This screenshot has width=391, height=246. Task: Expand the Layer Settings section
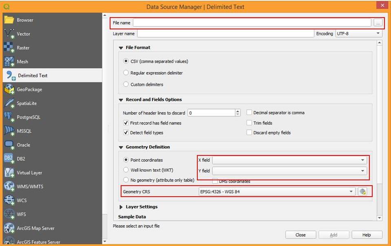pos(121,207)
